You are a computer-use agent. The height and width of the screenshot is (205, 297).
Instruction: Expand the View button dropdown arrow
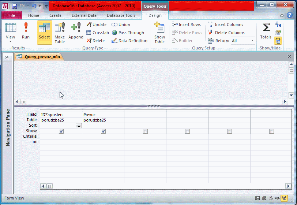[10, 42]
